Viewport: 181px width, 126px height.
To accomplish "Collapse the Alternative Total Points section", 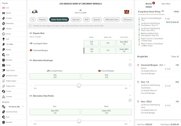I will (130, 96).
